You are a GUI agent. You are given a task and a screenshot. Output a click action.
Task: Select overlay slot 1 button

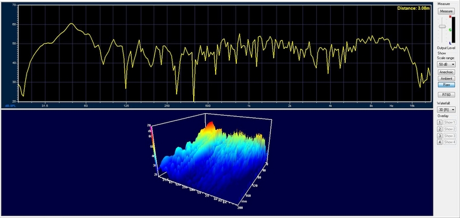440,123
